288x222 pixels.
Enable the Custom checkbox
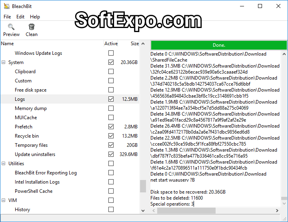[x=111, y=81]
